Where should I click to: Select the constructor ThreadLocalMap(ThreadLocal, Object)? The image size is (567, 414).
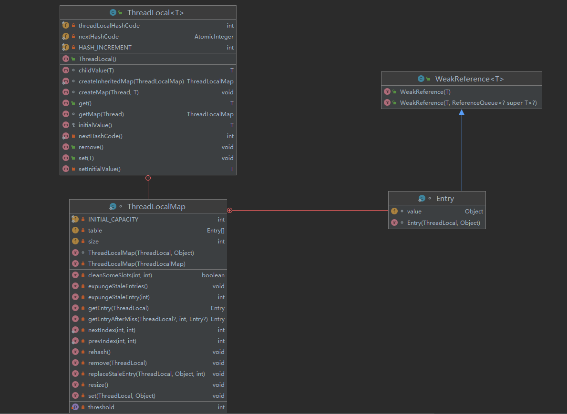click(x=141, y=252)
